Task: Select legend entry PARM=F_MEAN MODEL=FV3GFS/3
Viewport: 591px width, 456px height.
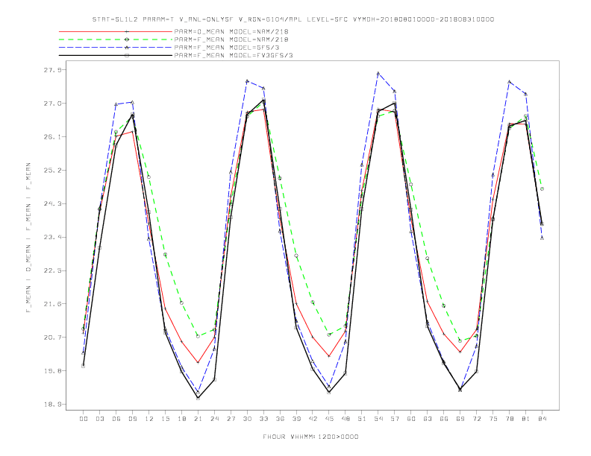Action: 234,55
